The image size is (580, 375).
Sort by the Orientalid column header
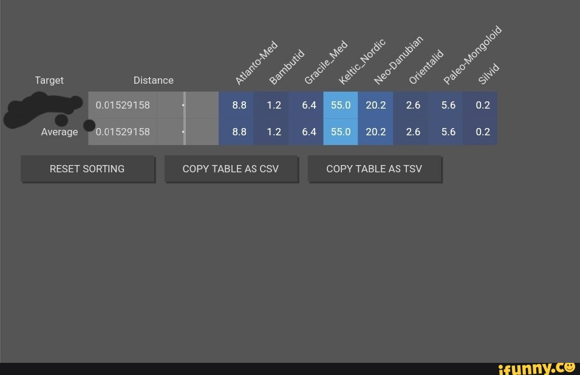point(426,66)
